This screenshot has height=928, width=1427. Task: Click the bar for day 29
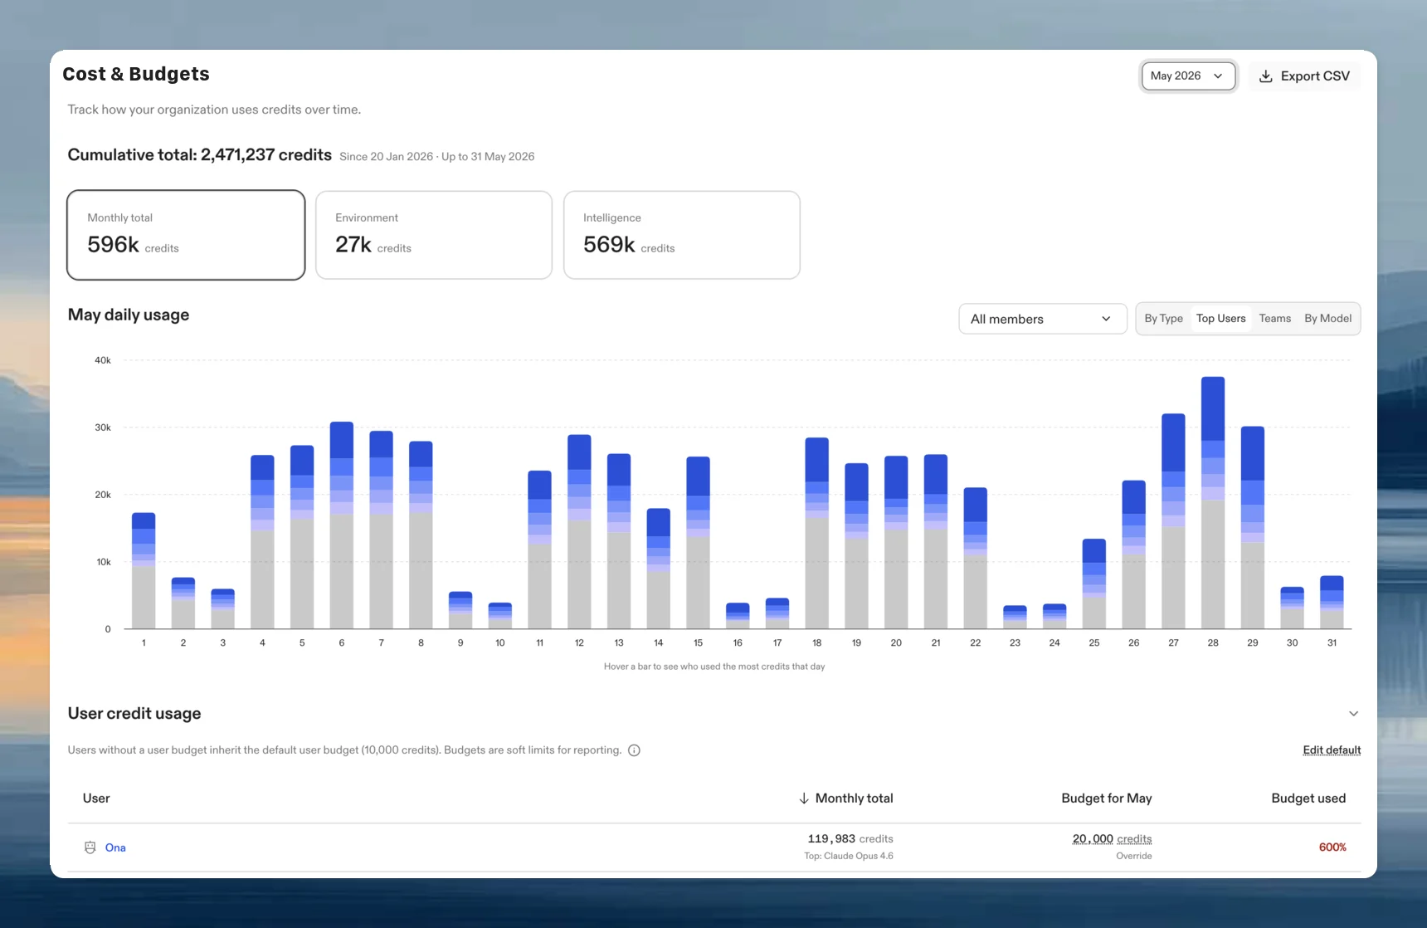[1253, 527]
